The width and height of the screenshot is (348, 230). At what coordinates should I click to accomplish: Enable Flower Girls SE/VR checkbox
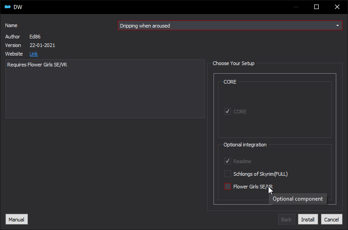click(x=227, y=187)
